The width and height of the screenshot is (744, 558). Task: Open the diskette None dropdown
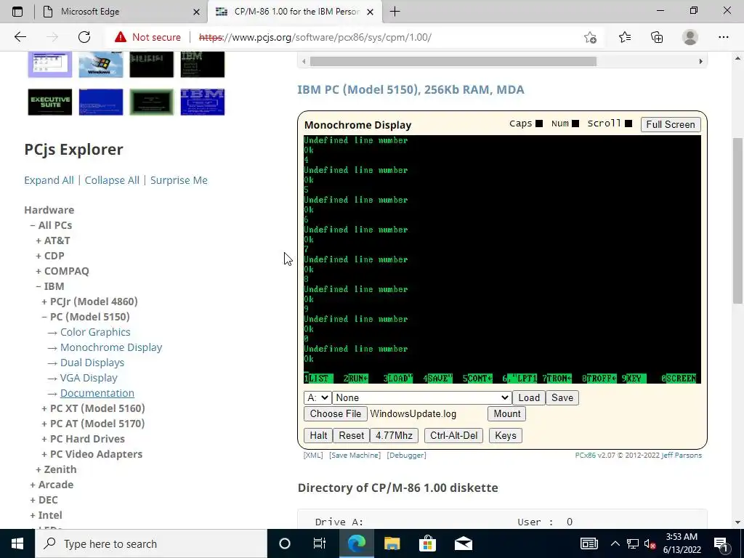point(422,397)
